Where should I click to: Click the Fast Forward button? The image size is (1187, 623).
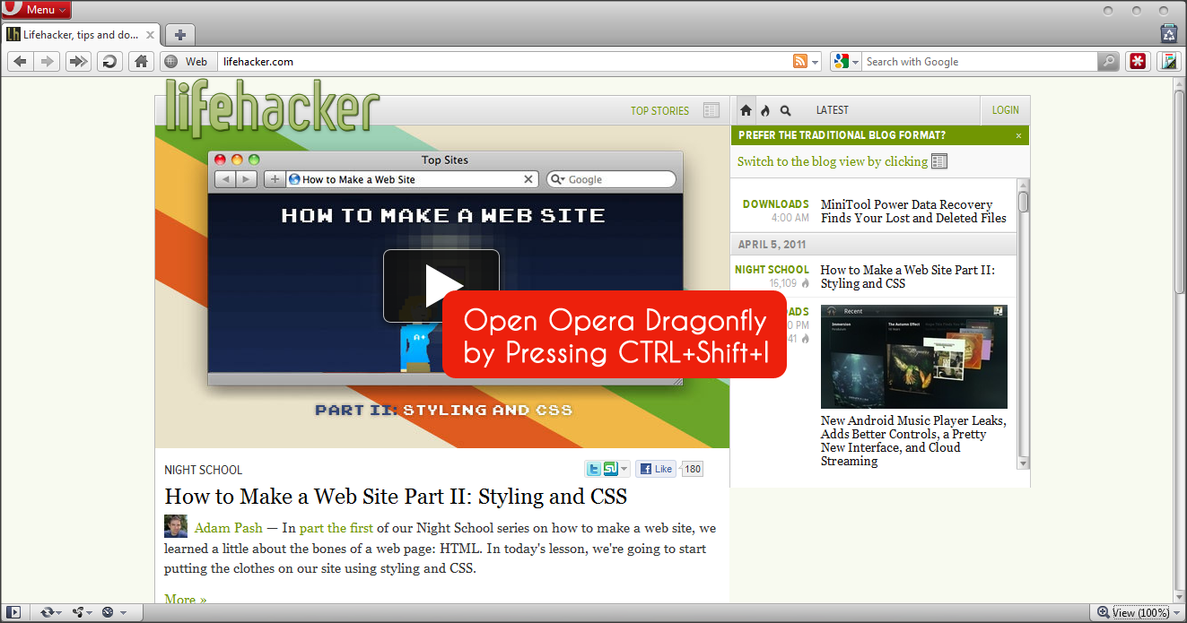[x=79, y=62]
